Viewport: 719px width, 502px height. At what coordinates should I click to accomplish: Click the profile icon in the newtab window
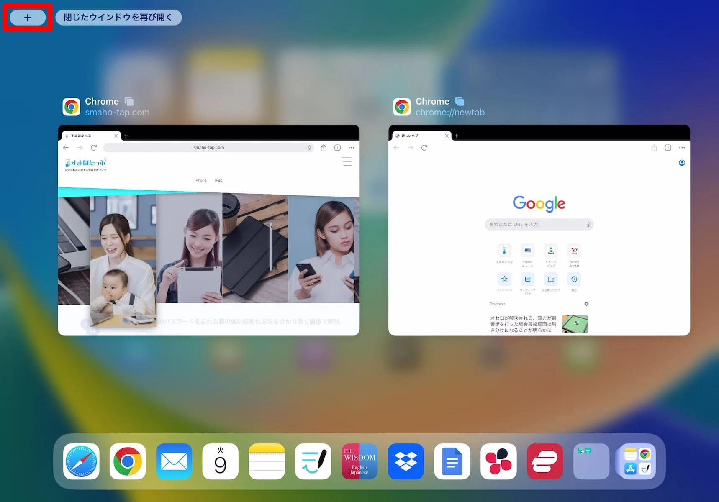[x=682, y=163]
